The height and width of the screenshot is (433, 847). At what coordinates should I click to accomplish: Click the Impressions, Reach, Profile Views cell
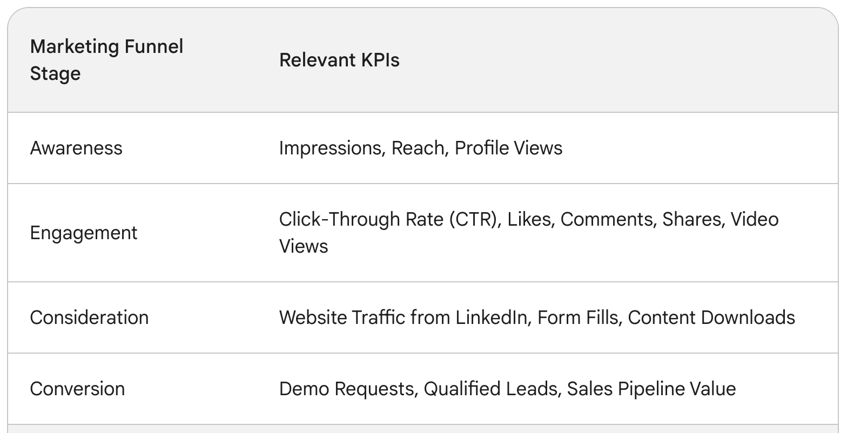point(421,148)
